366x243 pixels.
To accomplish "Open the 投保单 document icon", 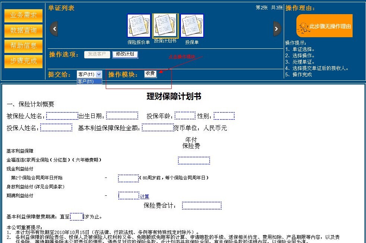I will [192, 26].
